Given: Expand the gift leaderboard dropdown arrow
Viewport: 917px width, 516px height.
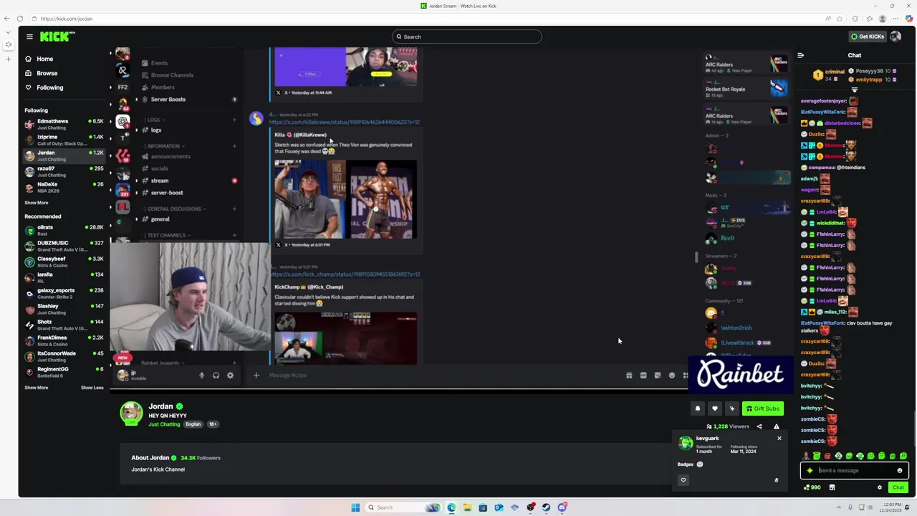Looking at the screenshot, I should pyautogui.click(x=854, y=90).
